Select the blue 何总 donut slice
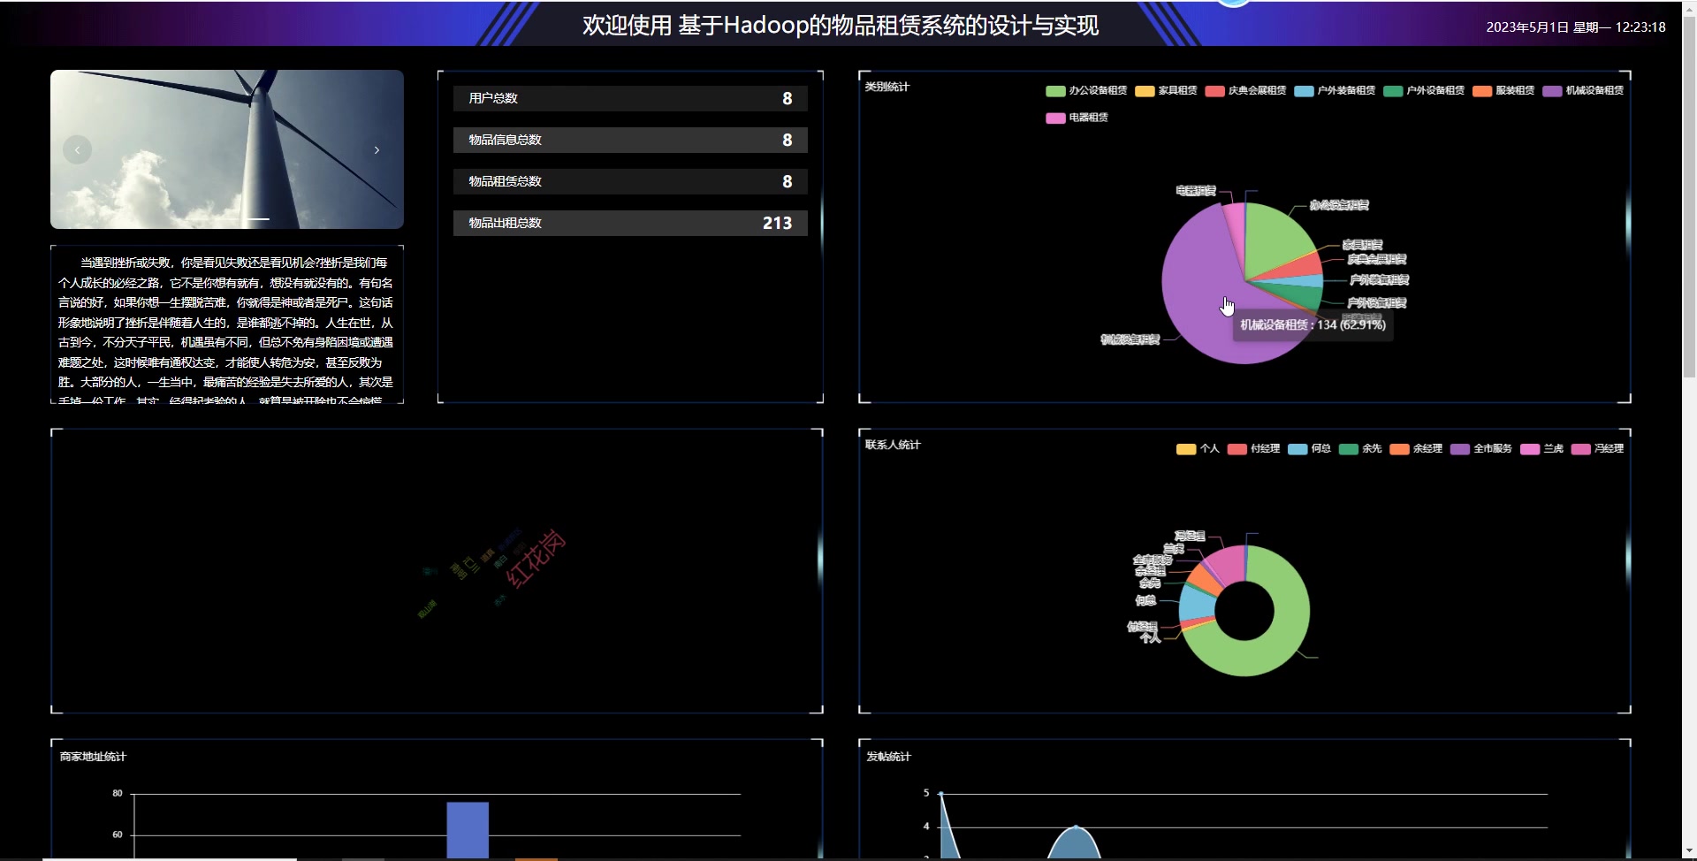 (x=1196, y=601)
